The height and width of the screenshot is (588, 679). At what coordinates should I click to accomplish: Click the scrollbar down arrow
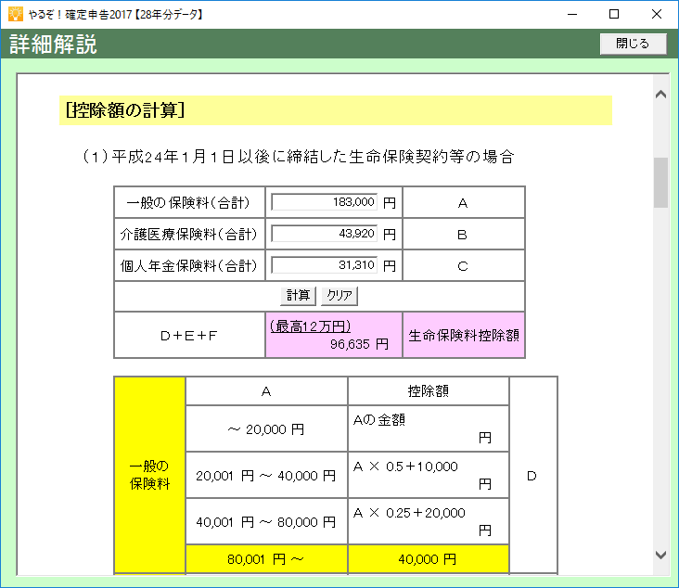point(660,555)
